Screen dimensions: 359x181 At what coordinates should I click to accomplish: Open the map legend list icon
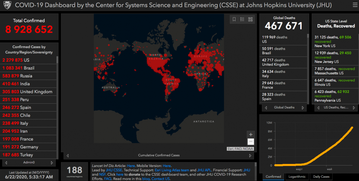point(242,19)
